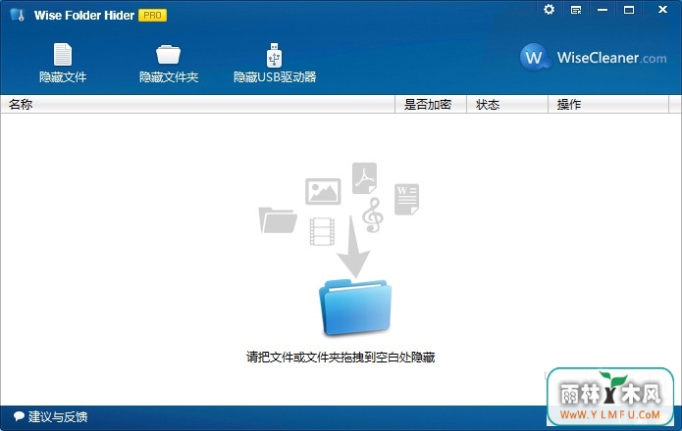Viewport: 682px width, 431px height.
Task: Click the 状态 column header
Action: click(507, 104)
